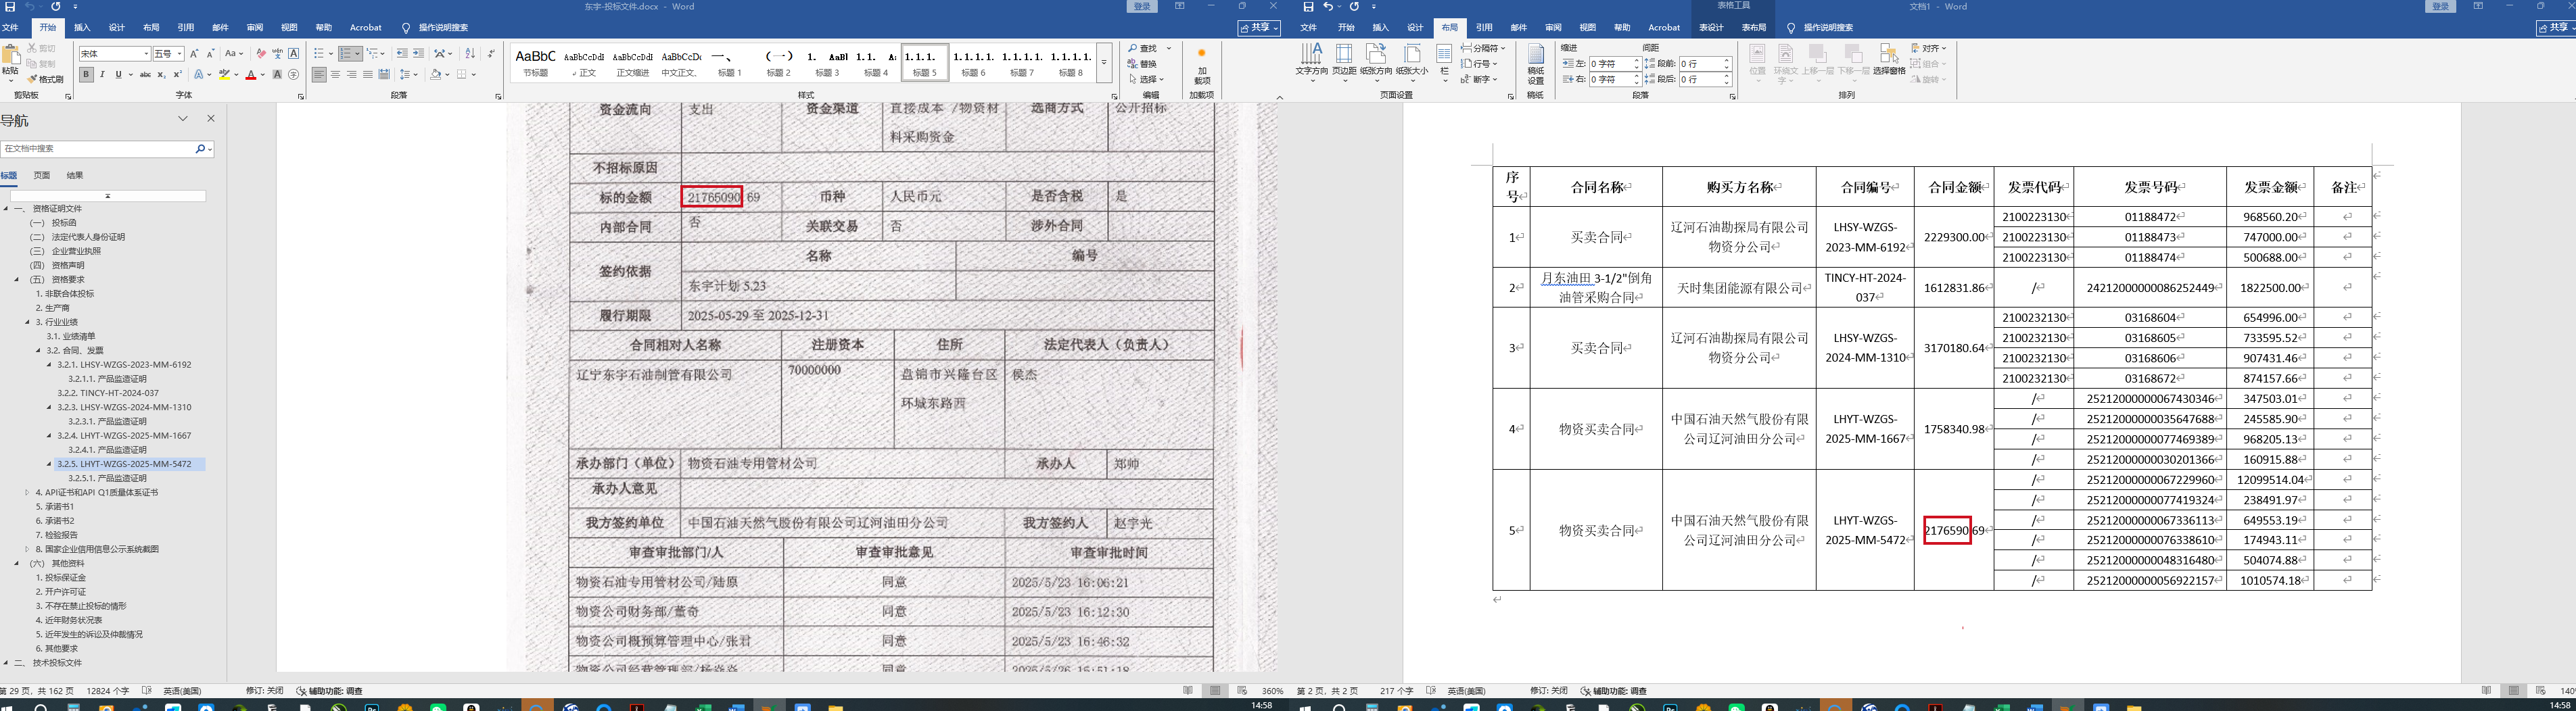Add a character border with the boxed-A icon
The width and height of the screenshot is (2576, 711).
pyautogui.click(x=293, y=54)
